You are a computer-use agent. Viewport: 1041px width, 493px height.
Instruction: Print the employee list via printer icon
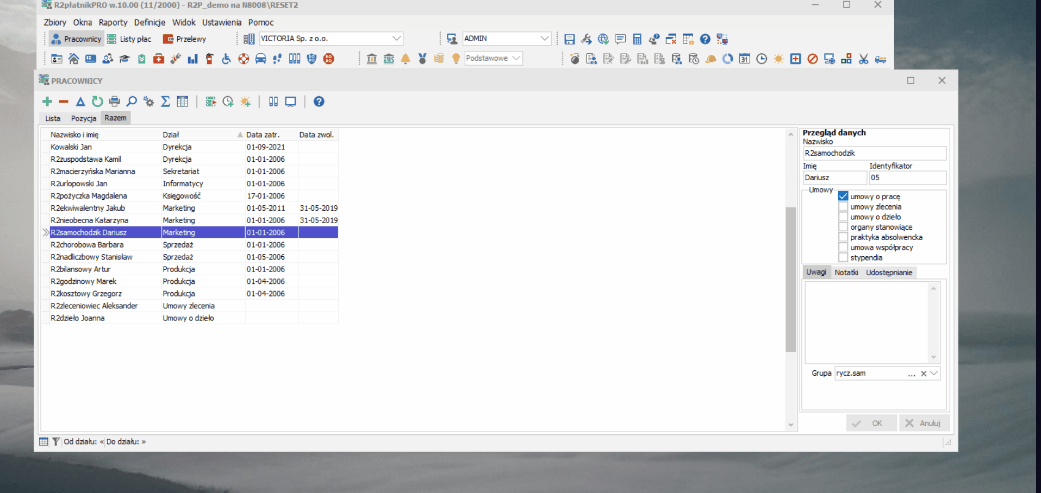tap(114, 102)
